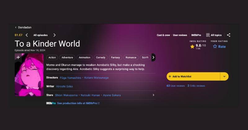Screen dimensions: 248x130
Task: Open the 2 Critic reviews link
Action: (x=196, y=86)
